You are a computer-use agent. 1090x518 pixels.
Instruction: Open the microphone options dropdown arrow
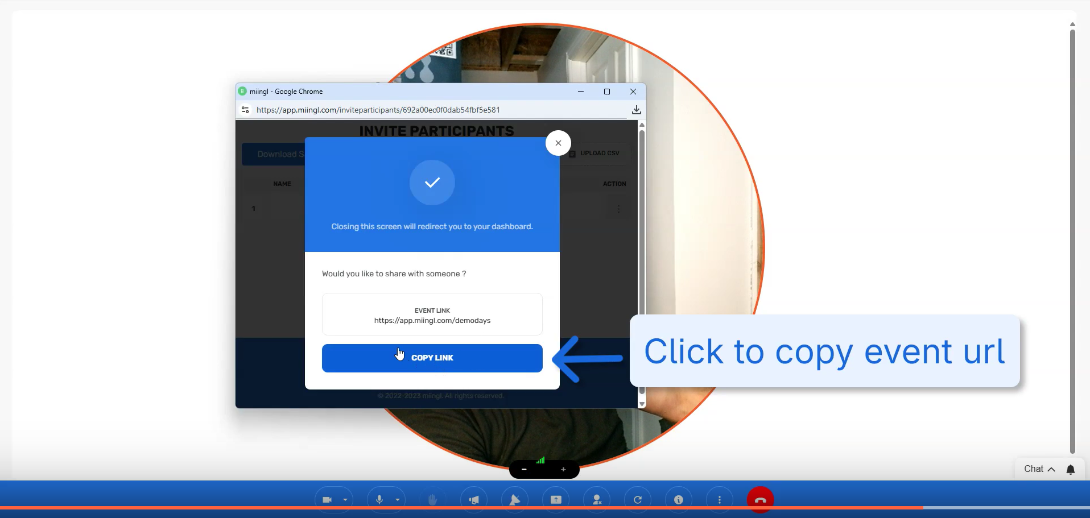point(398,500)
